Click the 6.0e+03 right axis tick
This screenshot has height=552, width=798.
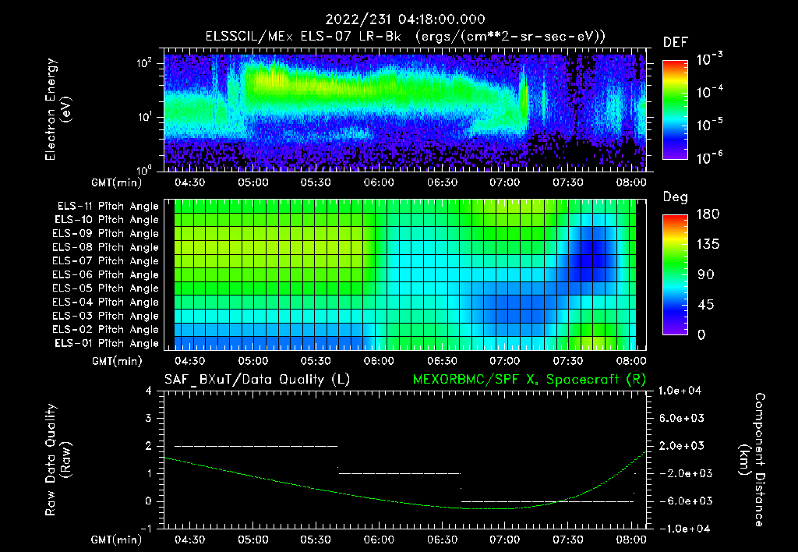tap(681, 418)
